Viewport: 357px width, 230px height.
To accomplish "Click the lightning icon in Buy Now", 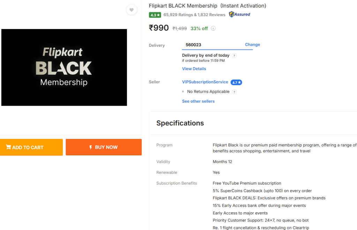I will 90,147.
